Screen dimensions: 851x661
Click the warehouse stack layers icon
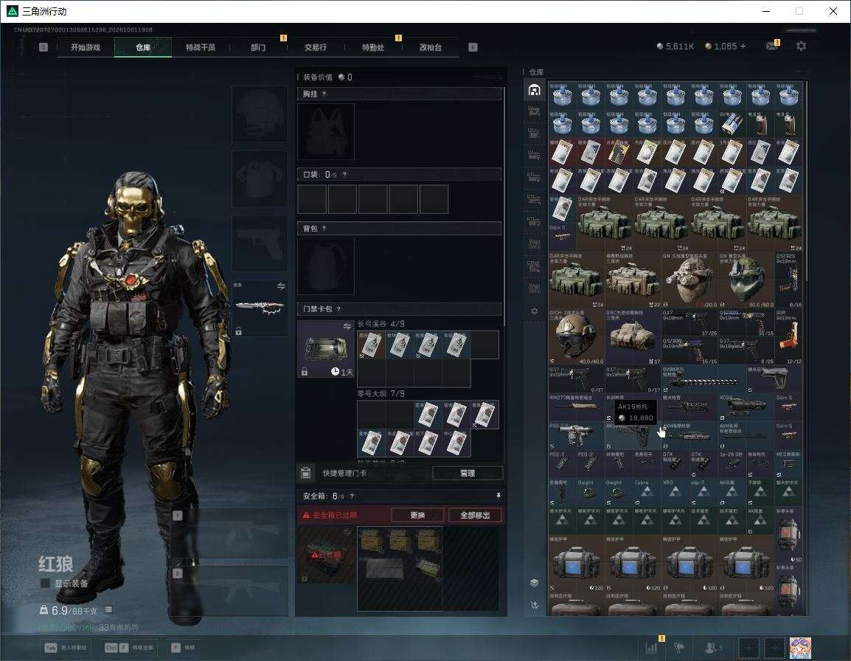[x=534, y=583]
